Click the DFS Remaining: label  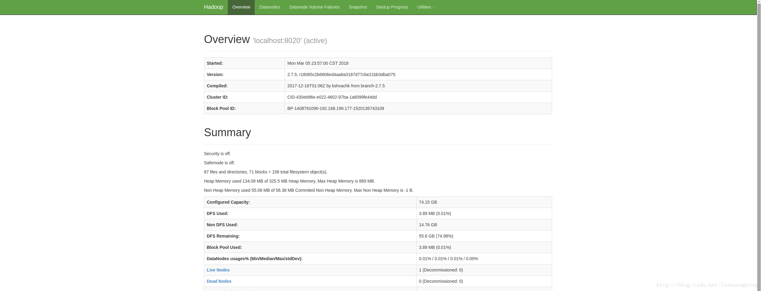223,236
